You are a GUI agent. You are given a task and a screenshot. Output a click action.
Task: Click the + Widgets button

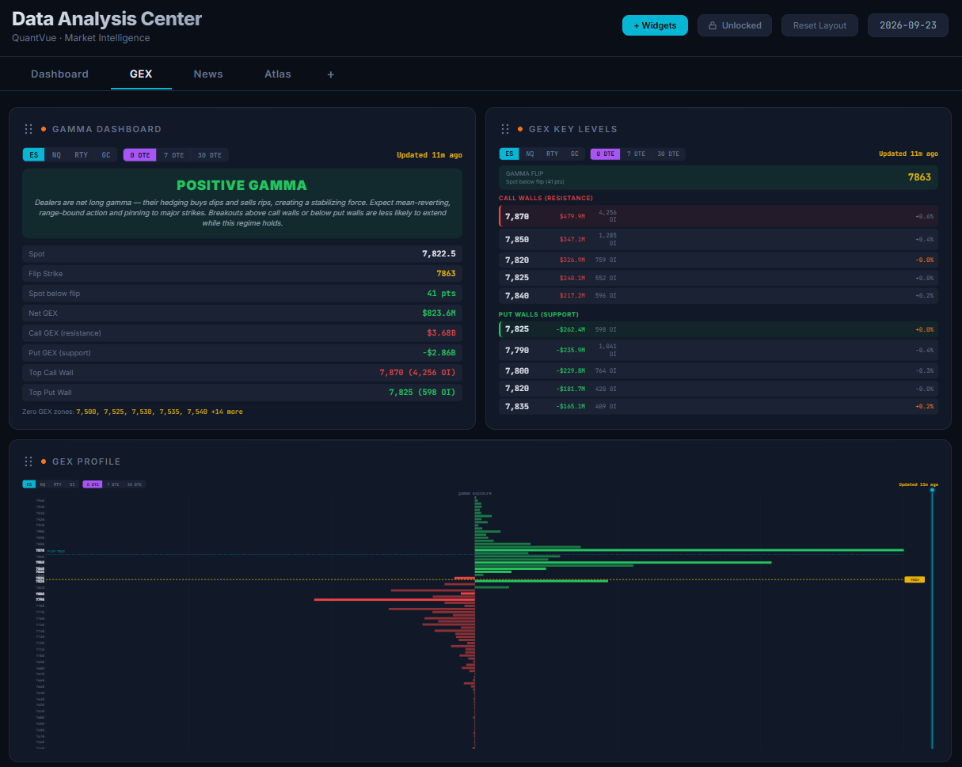(x=655, y=25)
